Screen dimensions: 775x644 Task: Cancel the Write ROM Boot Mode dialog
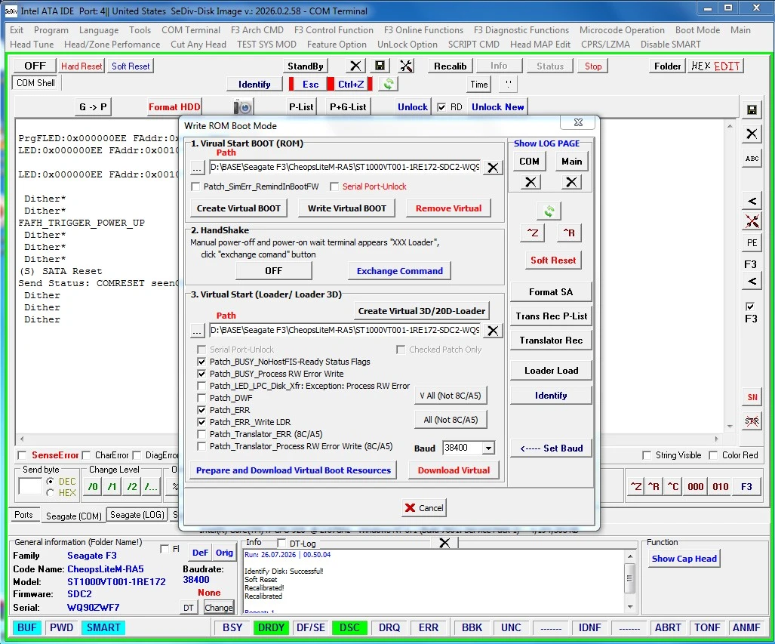click(x=424, y=508)
